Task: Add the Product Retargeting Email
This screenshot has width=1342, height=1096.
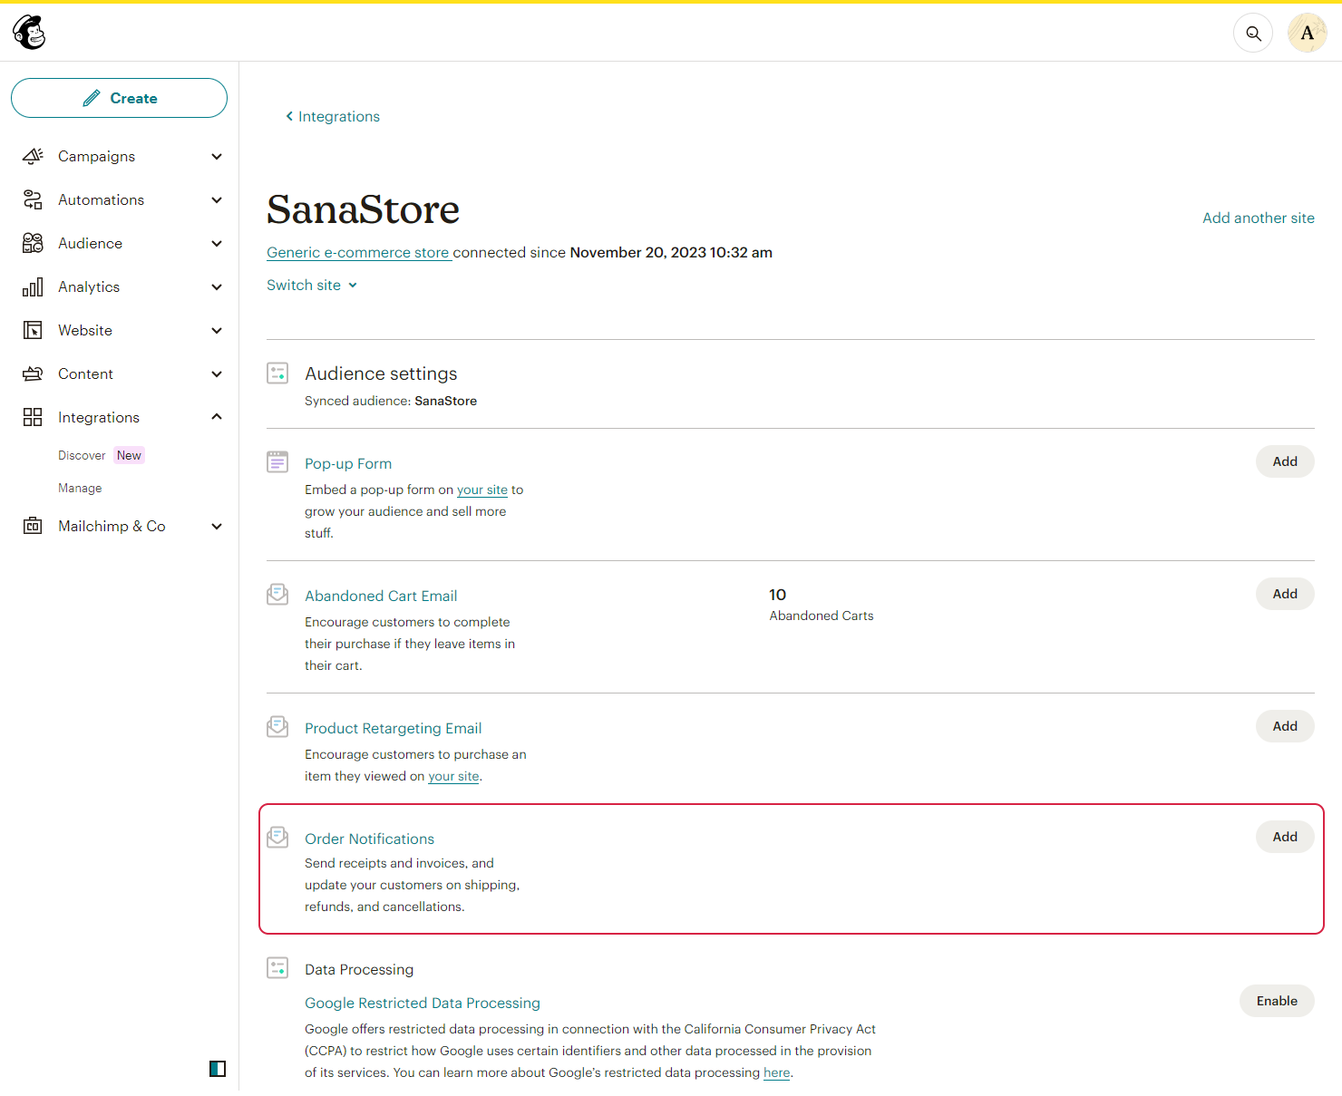Action: coord(1285,726)
